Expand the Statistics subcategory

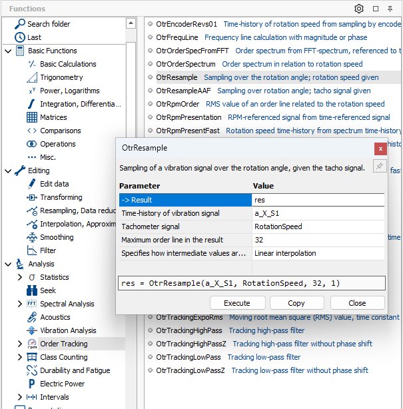(x=20, y=277)
